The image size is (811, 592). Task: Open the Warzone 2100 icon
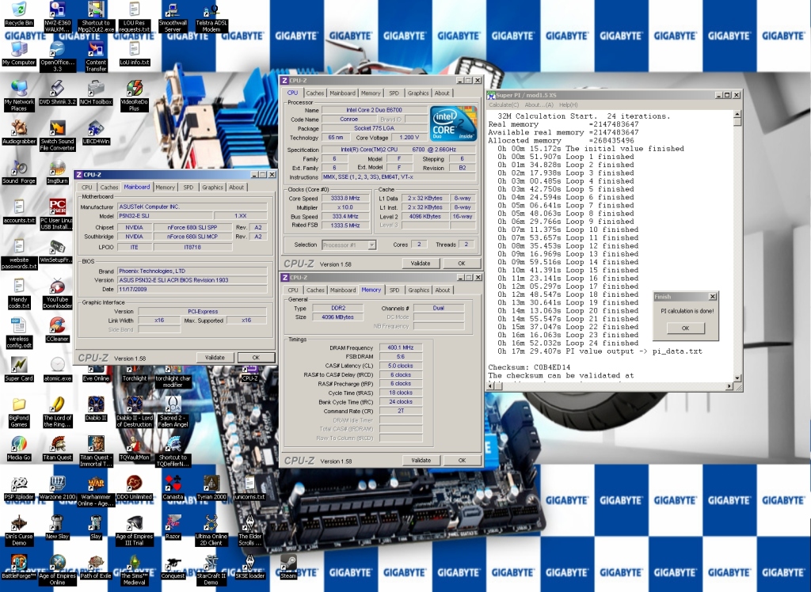coord(57,488)
